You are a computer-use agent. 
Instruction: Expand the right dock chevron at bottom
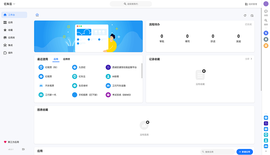coord(266,151)
